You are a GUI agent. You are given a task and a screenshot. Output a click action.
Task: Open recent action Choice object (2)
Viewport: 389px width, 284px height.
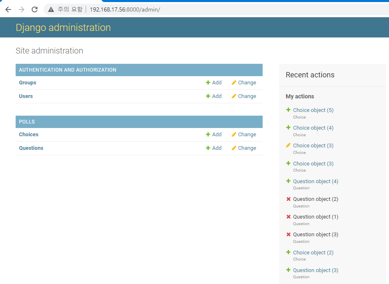(x=313, y=252)
